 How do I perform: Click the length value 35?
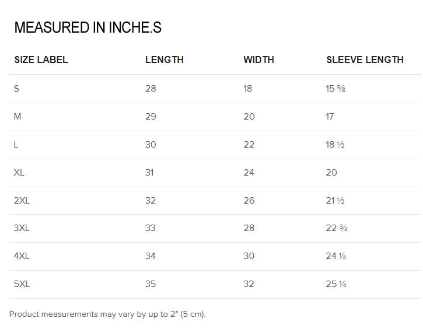click(x=151, y=284)
